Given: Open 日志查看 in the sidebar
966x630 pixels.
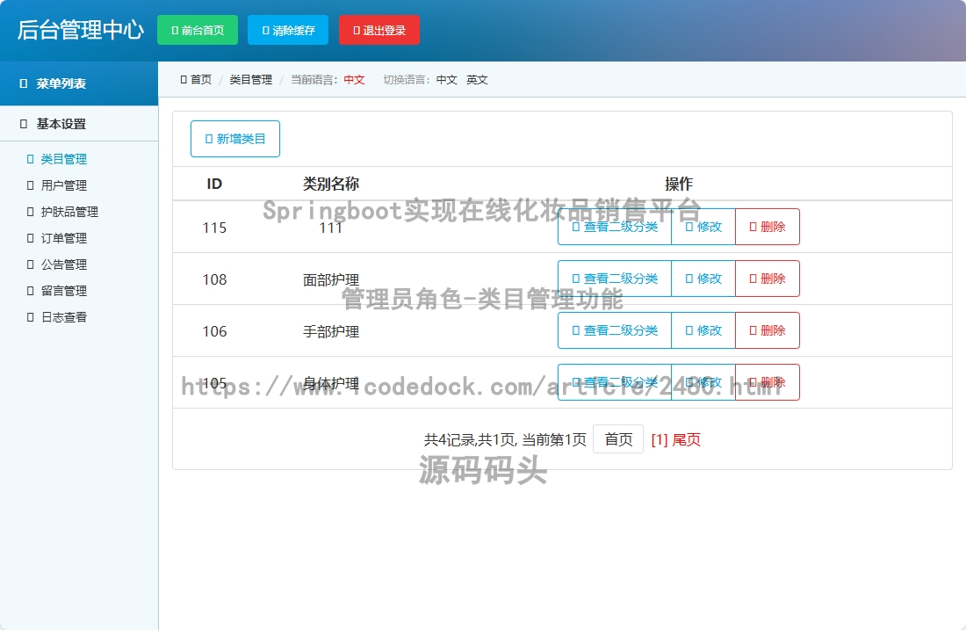Looking at the screenshot, I should click(63, 317).
